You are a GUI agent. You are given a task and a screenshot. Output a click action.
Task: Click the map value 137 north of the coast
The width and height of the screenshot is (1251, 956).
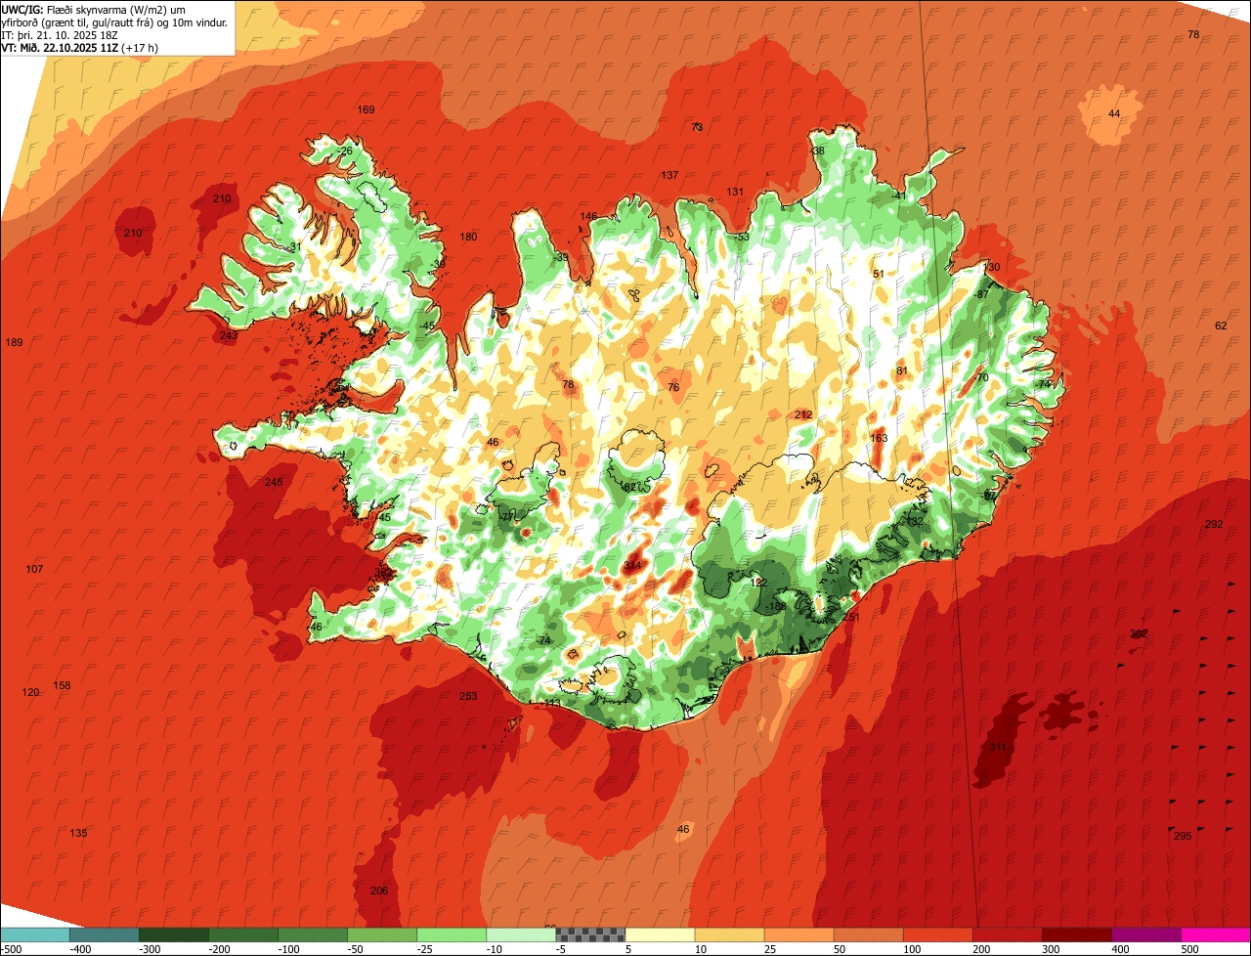(669, 175)
